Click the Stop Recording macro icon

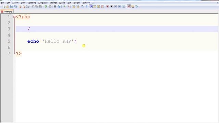pyautogui.click(x=112, y=6)
